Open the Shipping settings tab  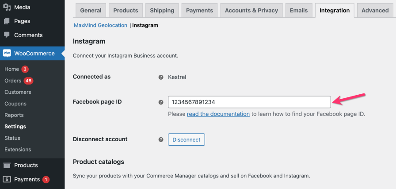click(x=162, y=10)
